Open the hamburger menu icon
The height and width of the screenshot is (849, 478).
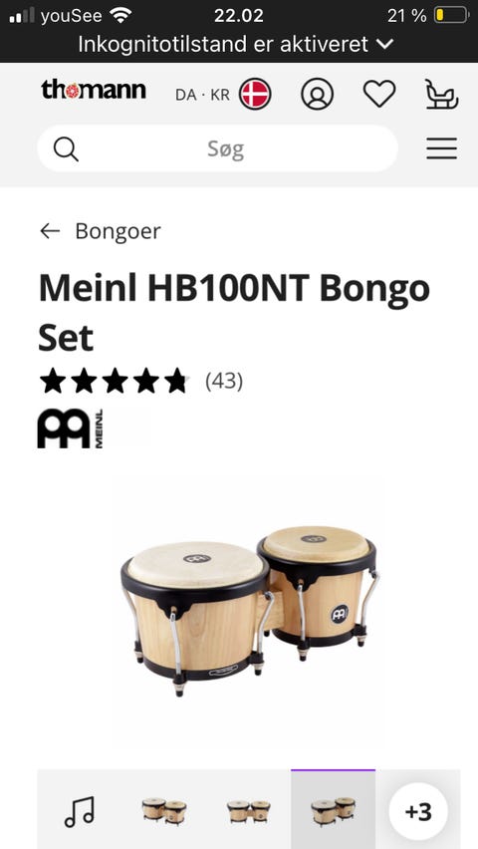point(442,148)
